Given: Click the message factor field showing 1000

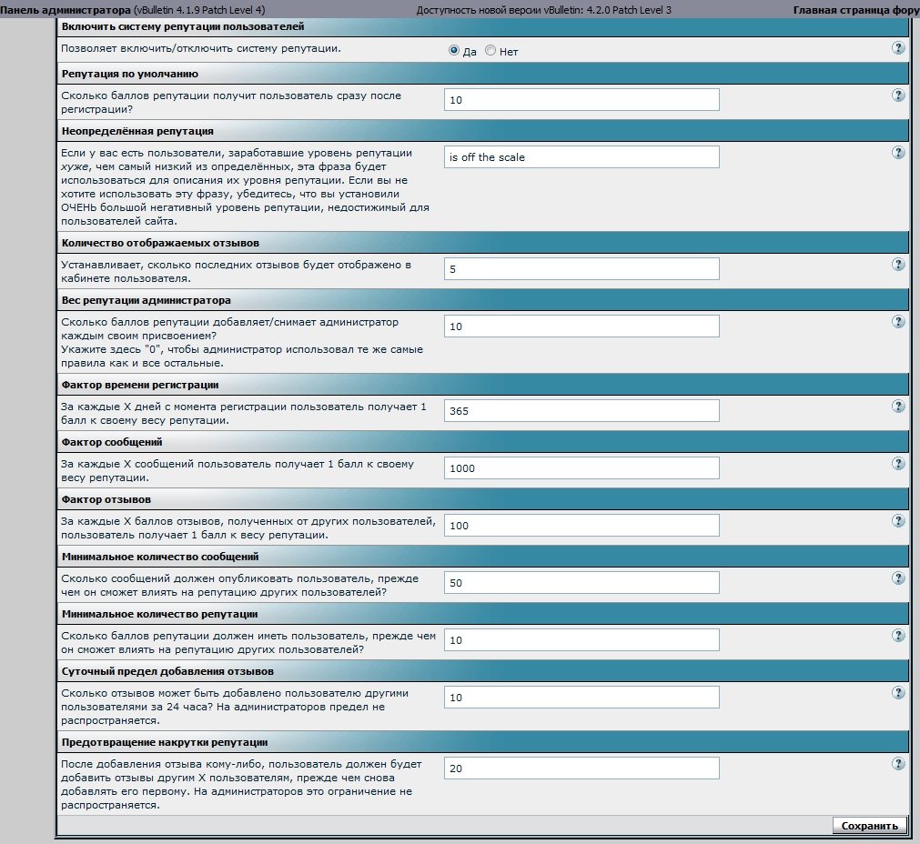Looking at the screenshot, I should (581, 468).
